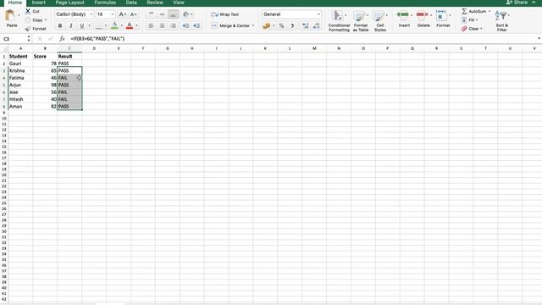The height and width of the screenshot is (305, 542).
Task: Apply comma style
Action: [292, 25]
